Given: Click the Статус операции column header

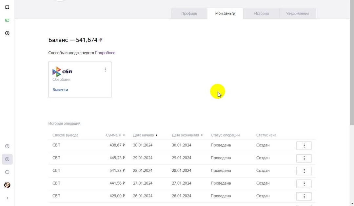Looking at the screenshot, I should (x=225, y=135).
